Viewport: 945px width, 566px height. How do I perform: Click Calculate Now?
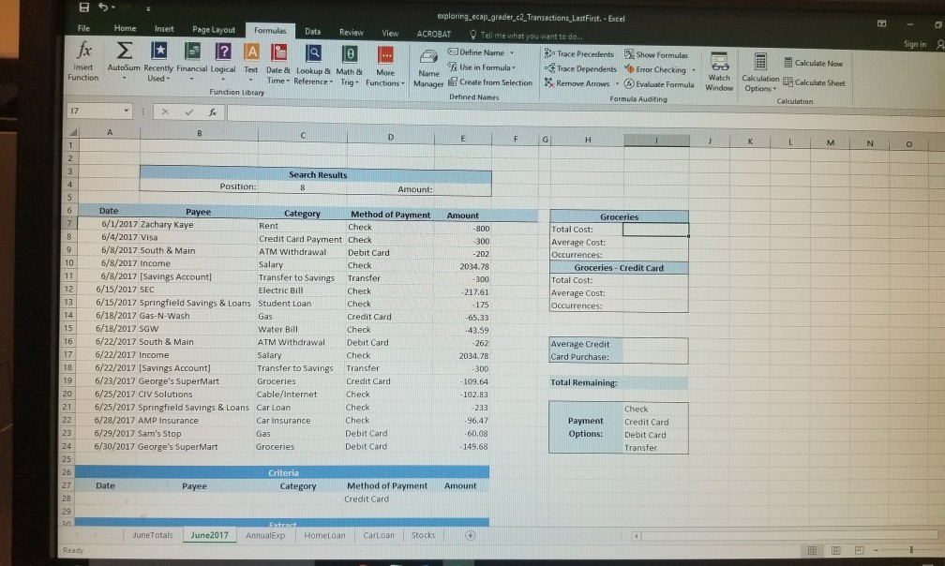click(813, 63)
